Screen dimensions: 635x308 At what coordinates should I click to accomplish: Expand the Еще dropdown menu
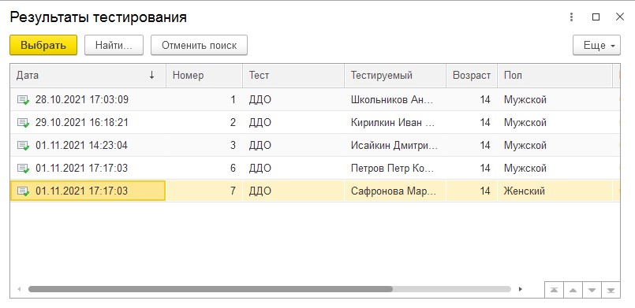(x=596, y=45)
